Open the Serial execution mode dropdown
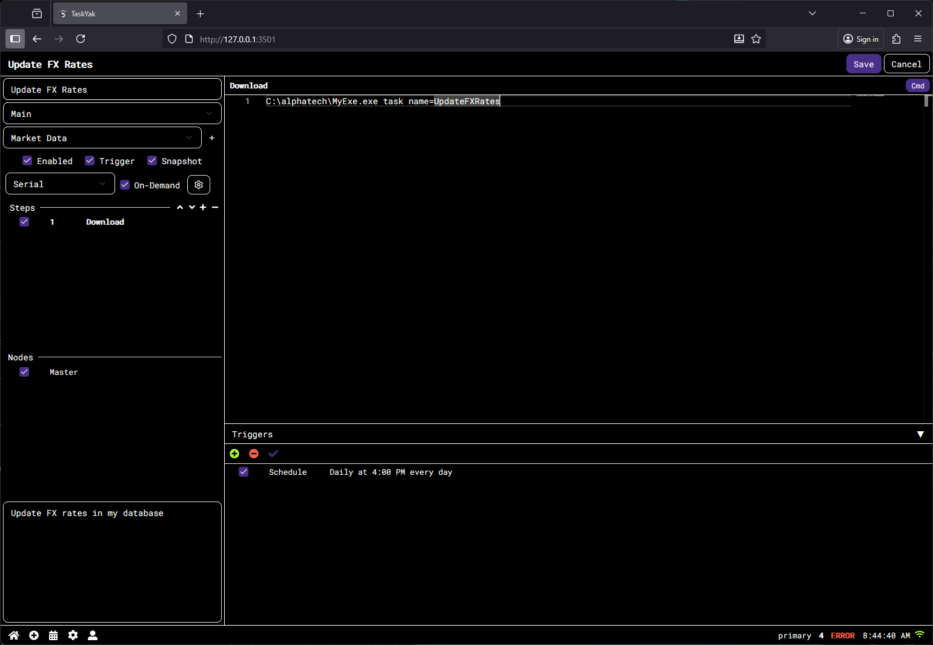933x645 pixels. pyautogui.click(x=59, y=184)
